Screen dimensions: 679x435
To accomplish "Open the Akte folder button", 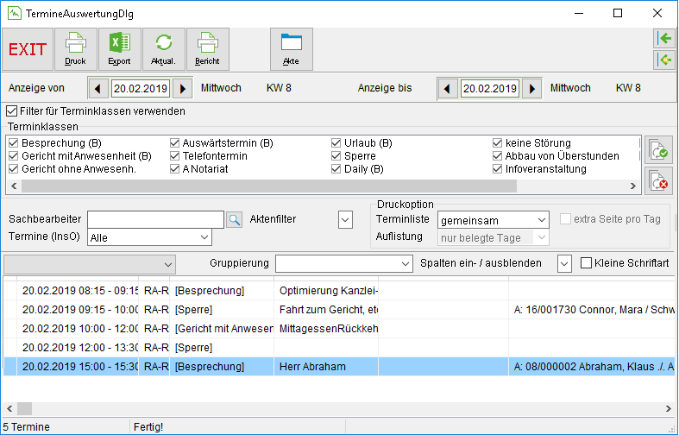I will point(292,49).
